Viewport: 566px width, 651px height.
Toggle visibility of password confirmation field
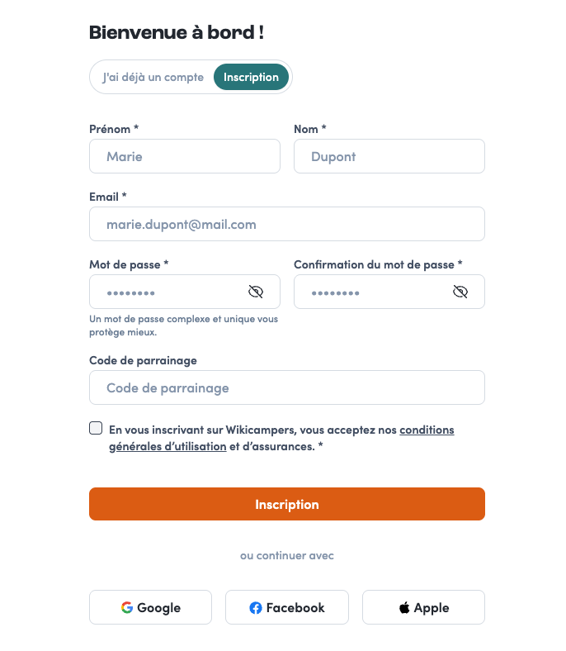[460, 292]
